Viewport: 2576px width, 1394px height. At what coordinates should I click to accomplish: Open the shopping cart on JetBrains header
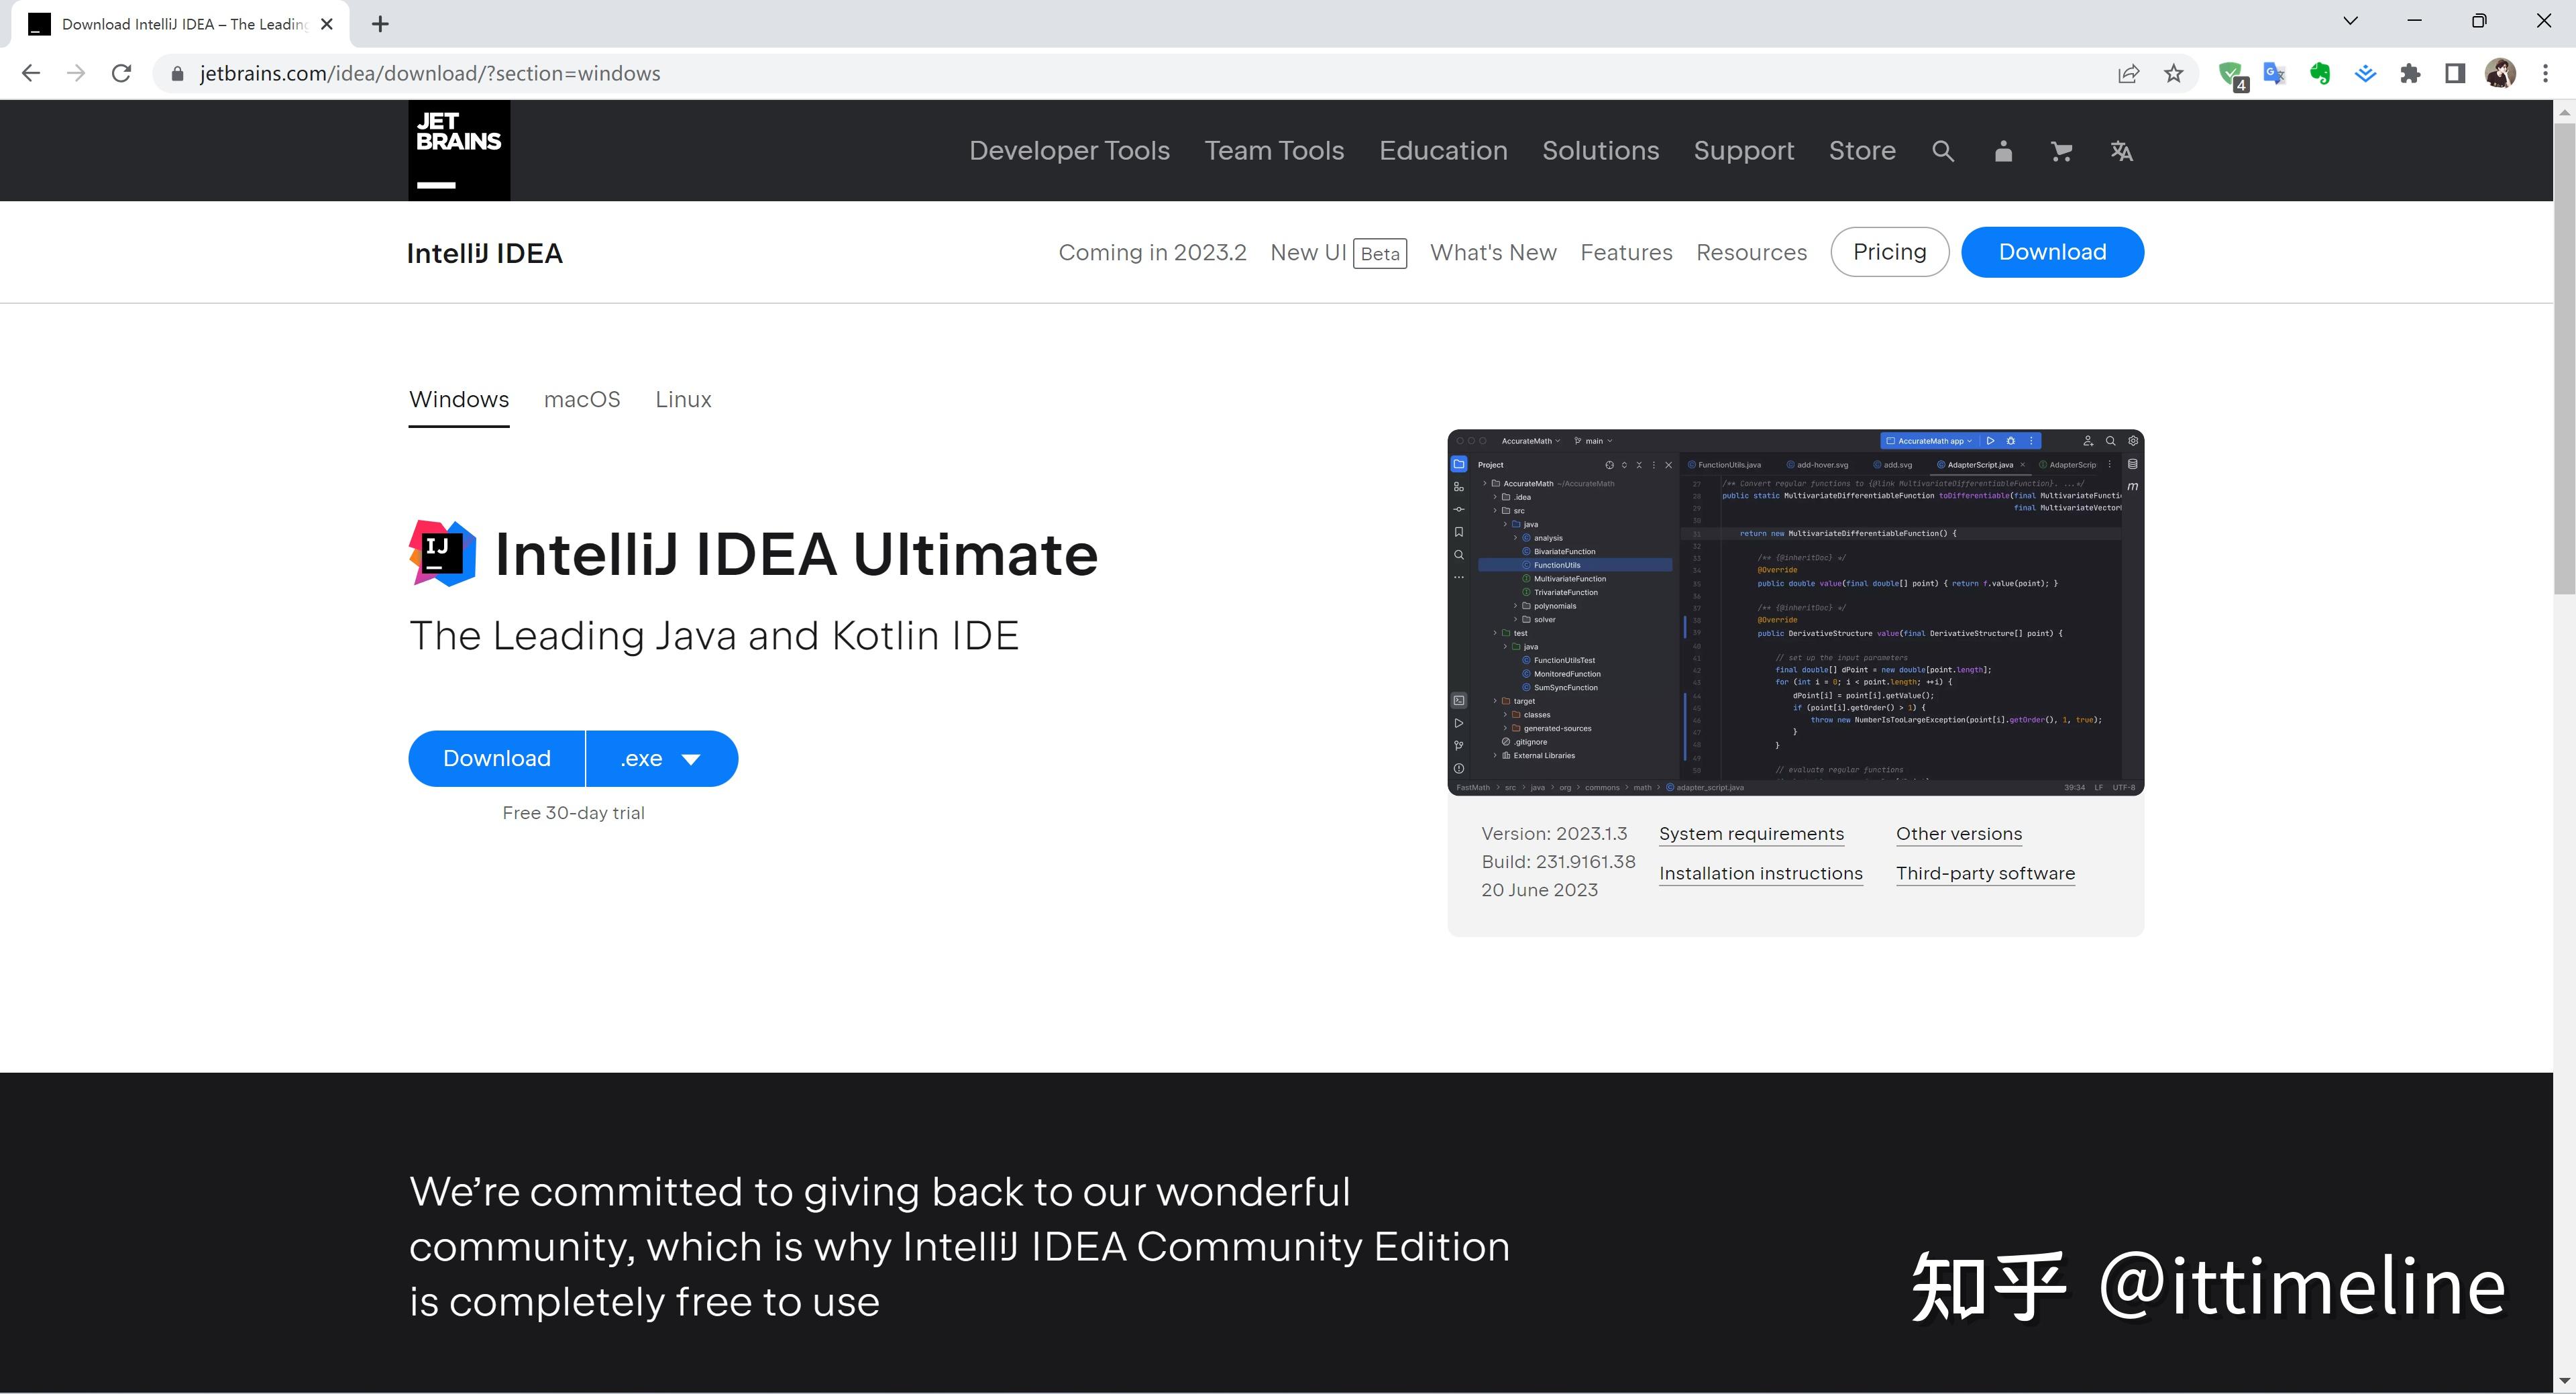(2061, 150)
